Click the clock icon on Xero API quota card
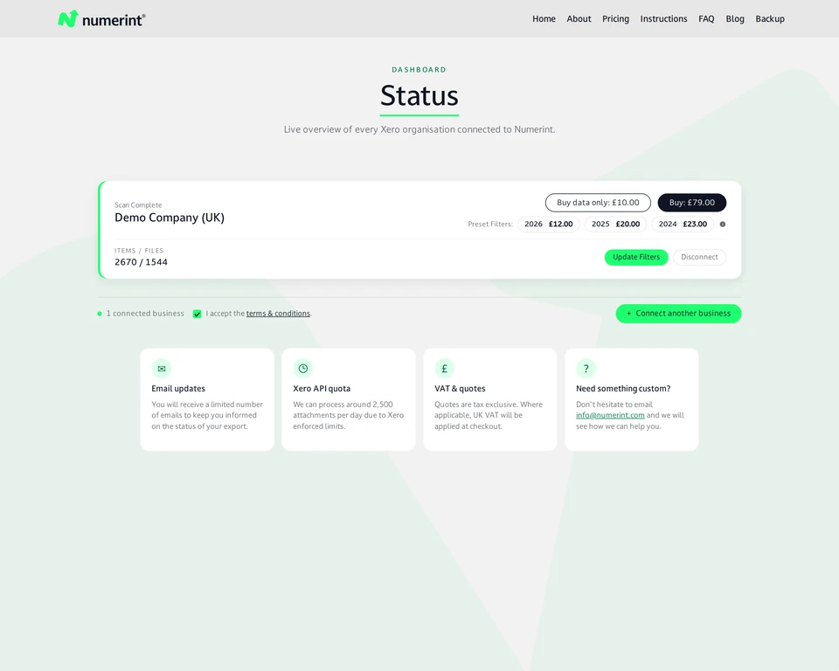The image size is (839, 671). (x=303, y=368)
